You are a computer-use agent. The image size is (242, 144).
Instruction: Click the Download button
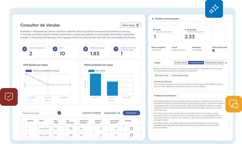tap(131, 113)
